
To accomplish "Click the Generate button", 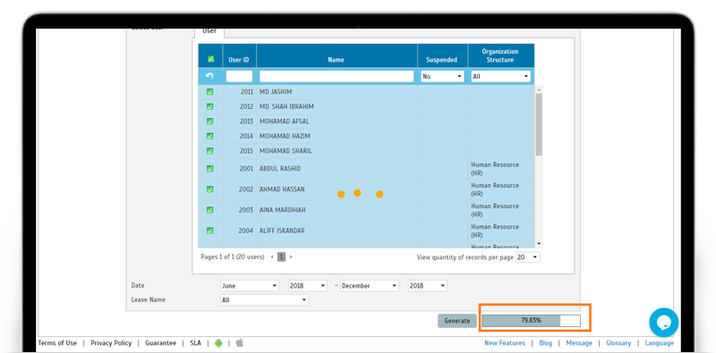I will point(457,321).
